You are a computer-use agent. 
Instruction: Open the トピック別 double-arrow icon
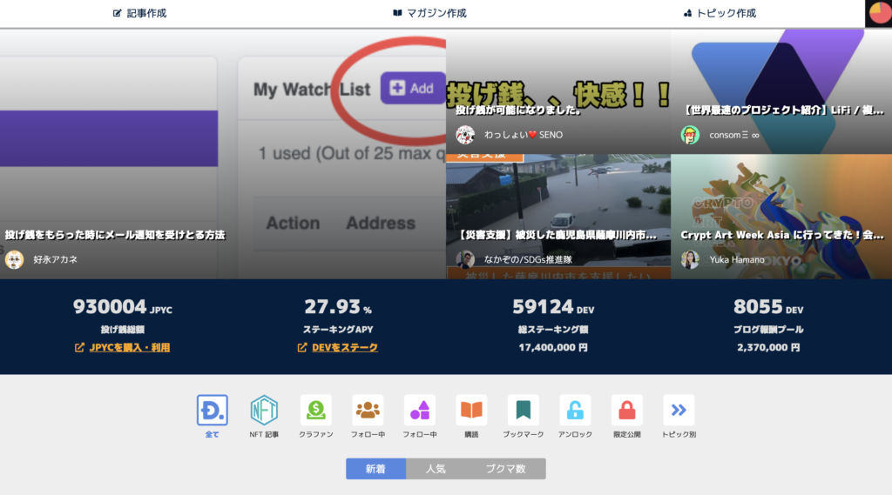678,410
